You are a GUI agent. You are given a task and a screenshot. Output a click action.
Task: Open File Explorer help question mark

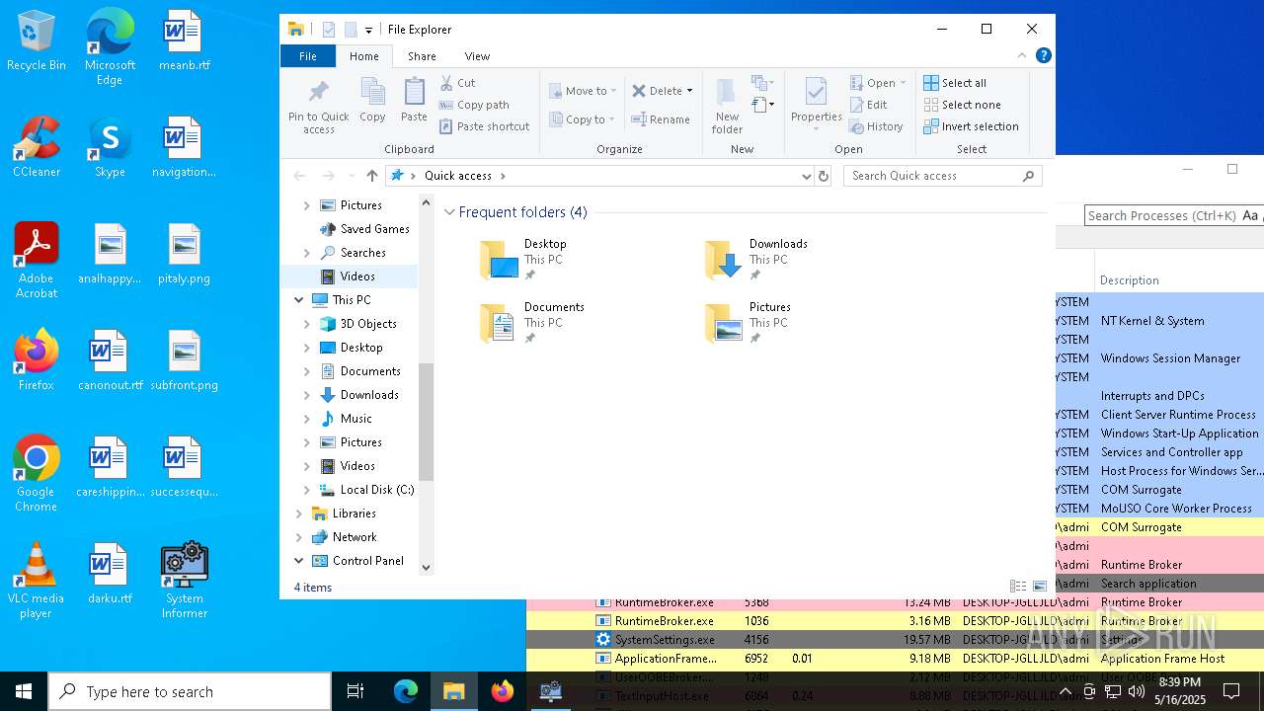click(x=1043, y=56)
